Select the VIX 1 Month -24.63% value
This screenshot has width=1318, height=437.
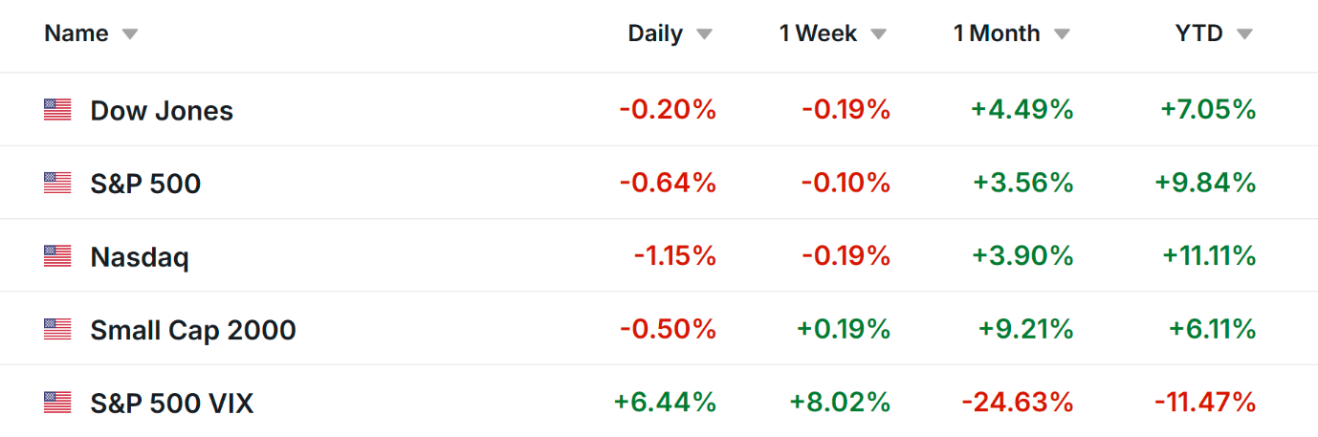coord(1017,403)
